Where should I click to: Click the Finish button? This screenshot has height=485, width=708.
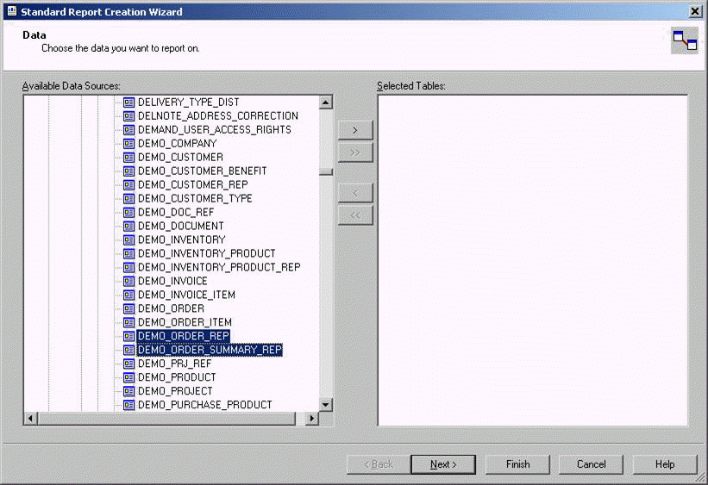coord(517,464)
